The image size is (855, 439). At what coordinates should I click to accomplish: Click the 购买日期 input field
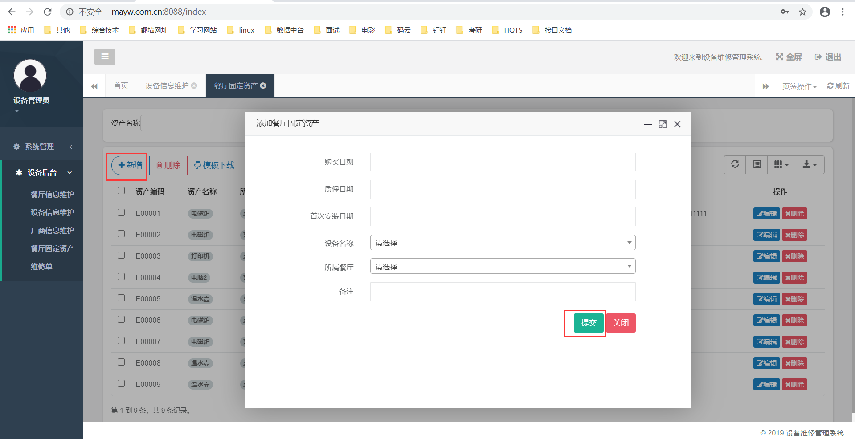coord(503,162)
